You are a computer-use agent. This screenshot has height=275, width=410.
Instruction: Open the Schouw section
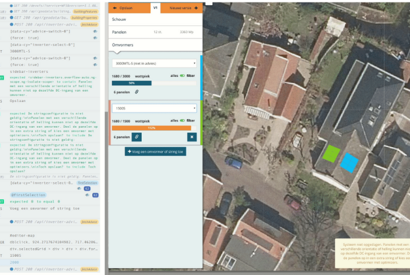coord(154,19)
